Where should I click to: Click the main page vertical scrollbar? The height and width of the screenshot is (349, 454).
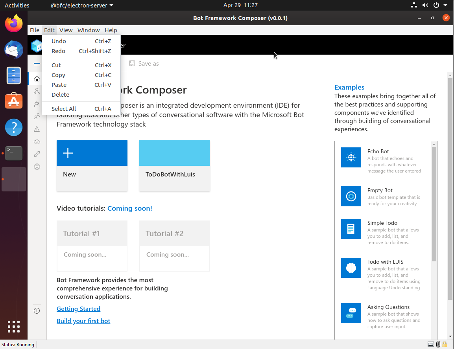[x=450, y=189]
